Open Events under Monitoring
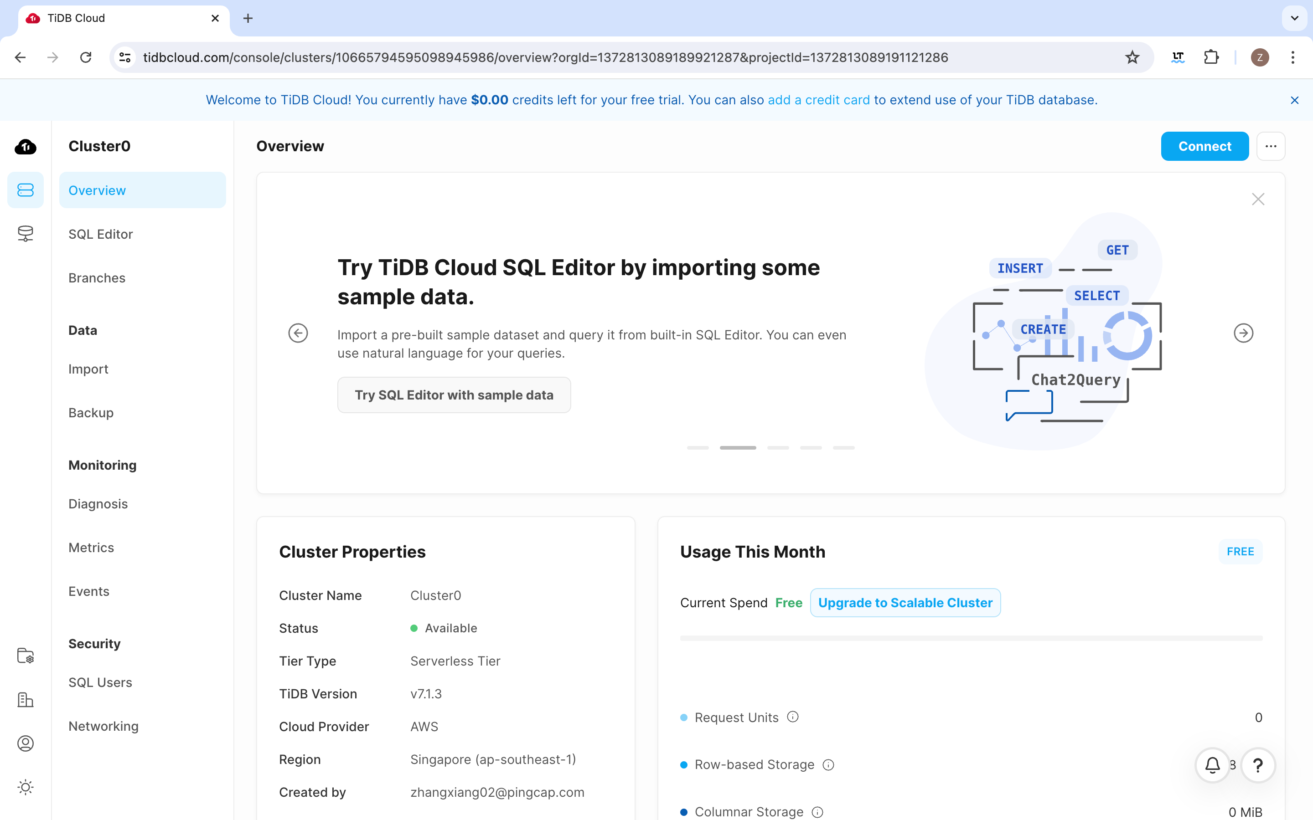The height and width of the screenshot is (820, 1313). pos(88,591)
